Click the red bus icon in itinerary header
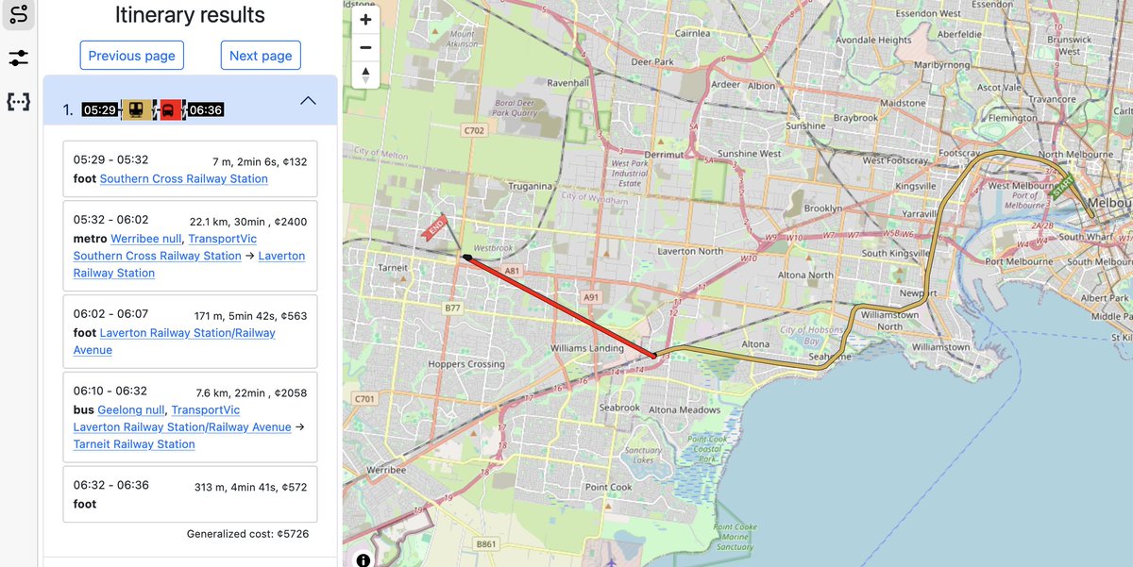 (169, 109)
